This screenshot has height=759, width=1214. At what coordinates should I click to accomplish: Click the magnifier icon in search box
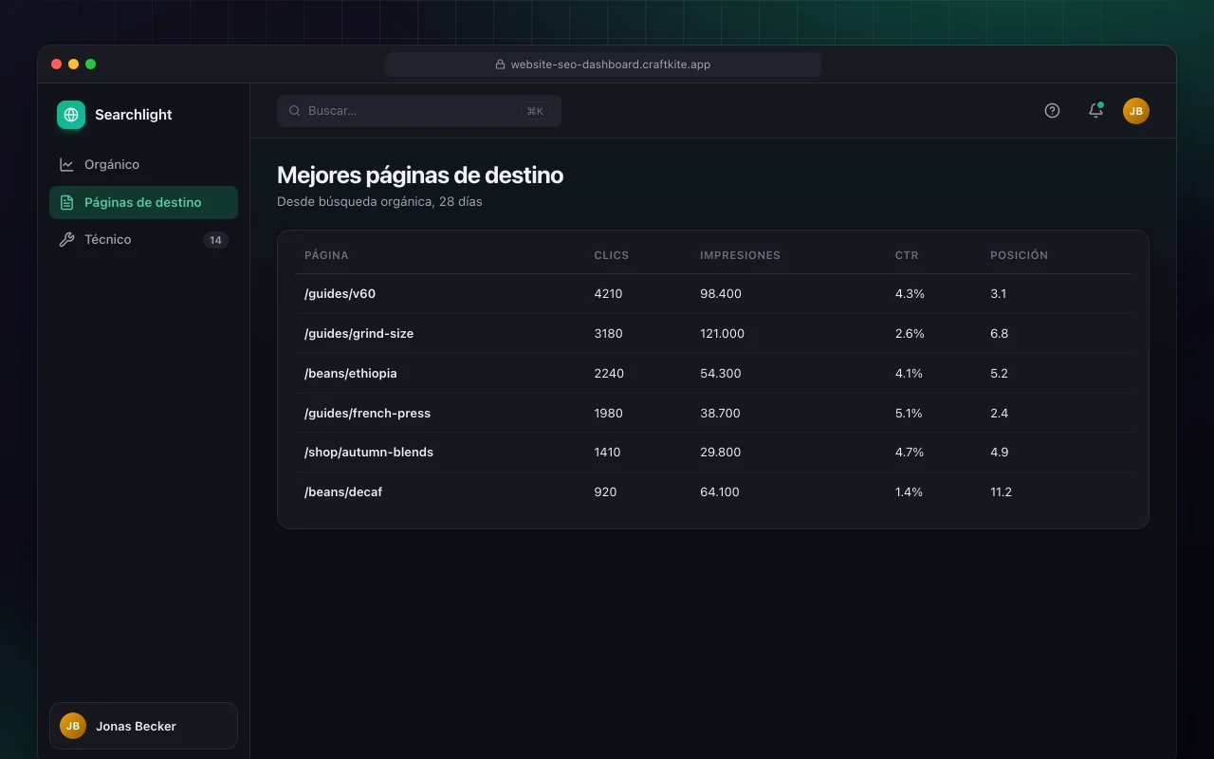point(295,111)
